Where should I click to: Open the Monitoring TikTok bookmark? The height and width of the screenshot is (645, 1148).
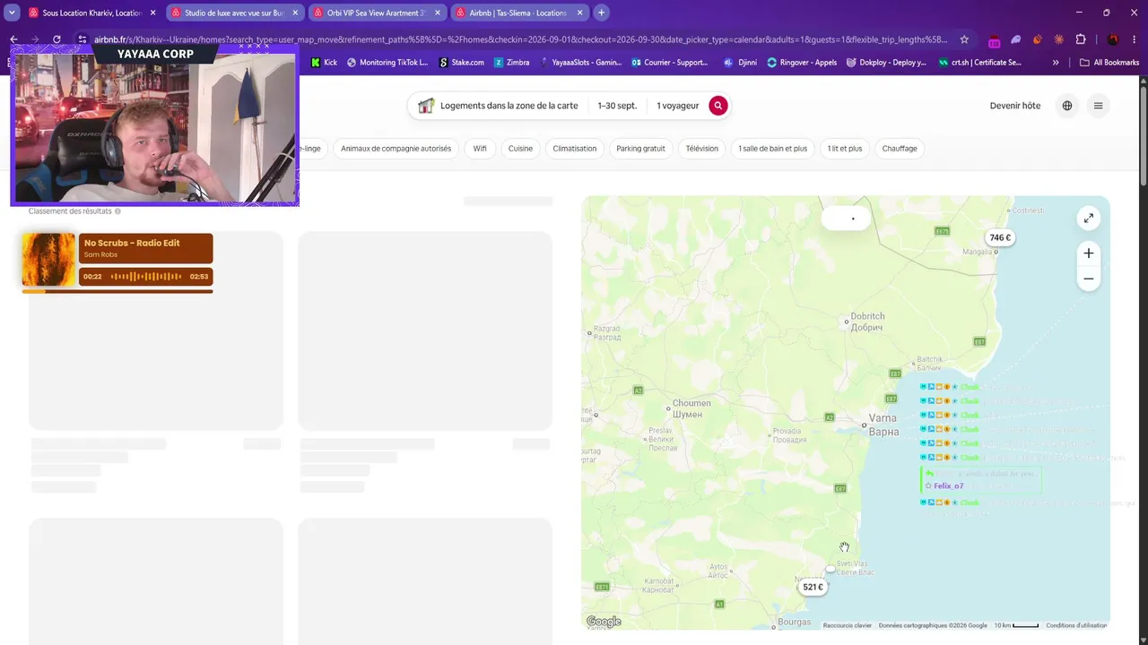(387, 63)
